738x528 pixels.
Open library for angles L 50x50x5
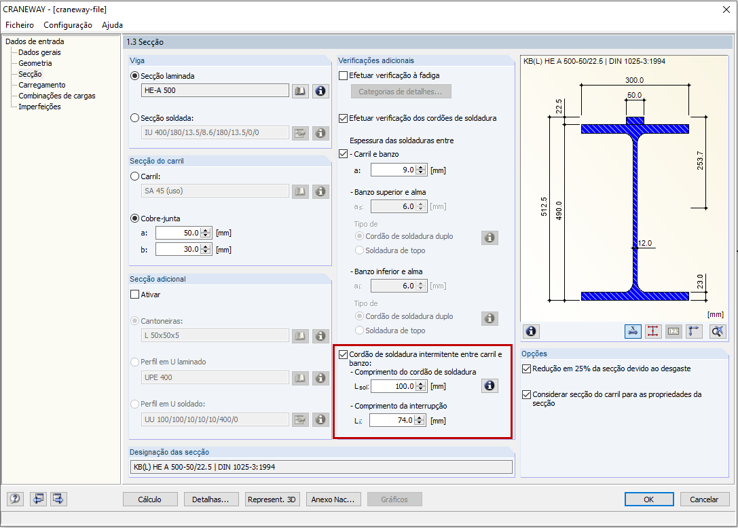click(300, 336)
